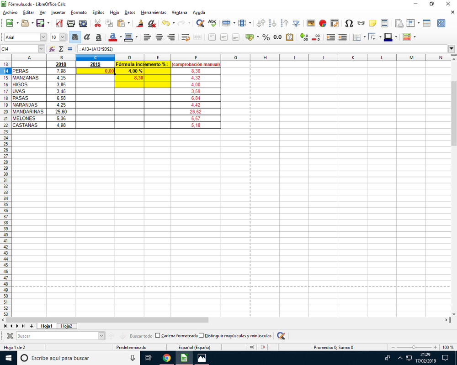Open Google Chrome from the taskbar
This screenshot has width=457, height=365.
coord(166,358)
